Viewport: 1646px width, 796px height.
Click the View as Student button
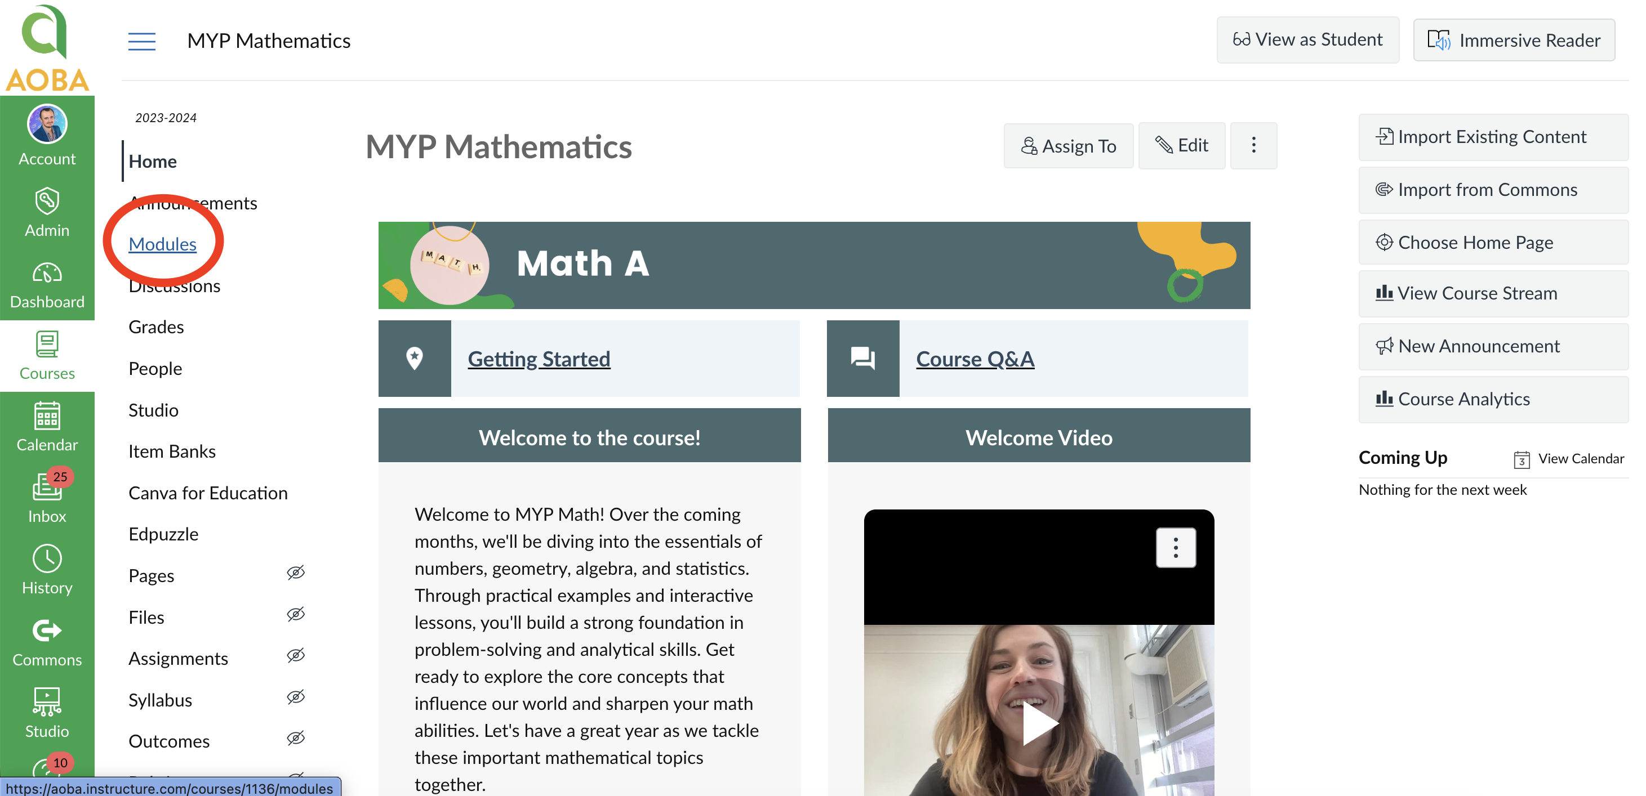pyautogui.click(x=1307, y=39)
